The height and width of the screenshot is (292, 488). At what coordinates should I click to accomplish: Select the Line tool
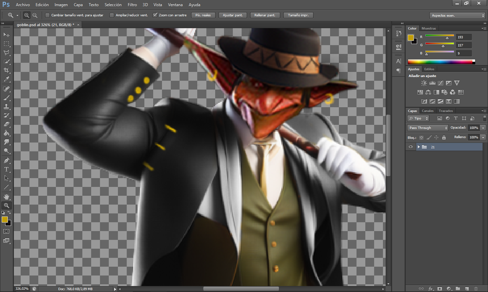point(6,187)
